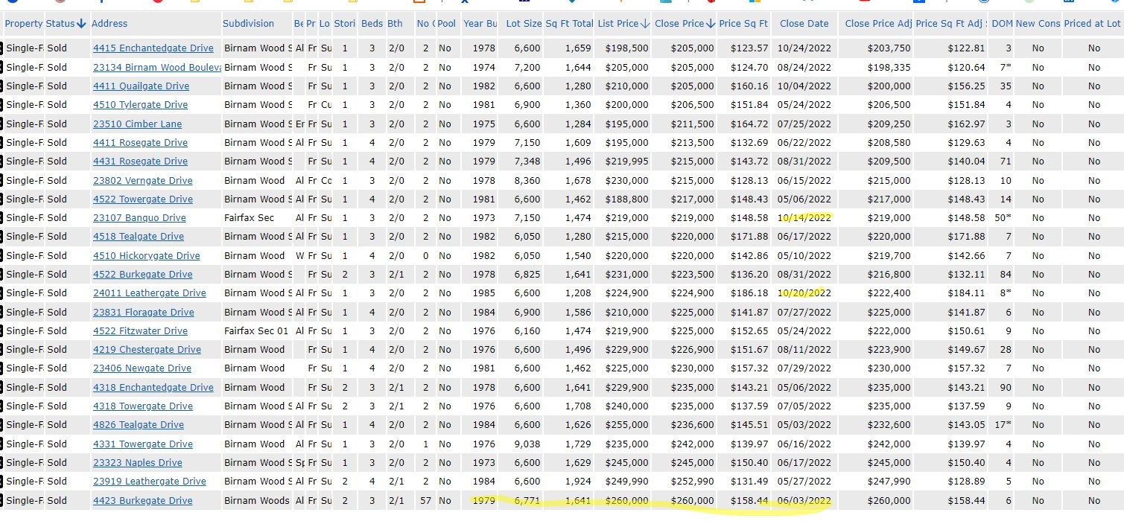The image size is (1124, 521).
Task: Click the Close Price sort arrow
Action: tap(711, 24)
